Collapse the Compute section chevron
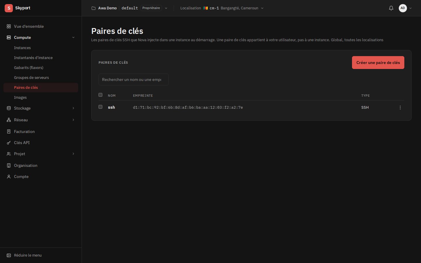 [73, 37]
